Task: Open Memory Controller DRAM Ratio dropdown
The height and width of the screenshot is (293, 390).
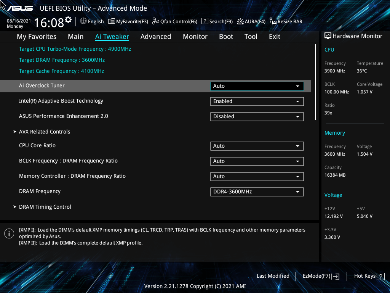Action: (x=257, y=176)
